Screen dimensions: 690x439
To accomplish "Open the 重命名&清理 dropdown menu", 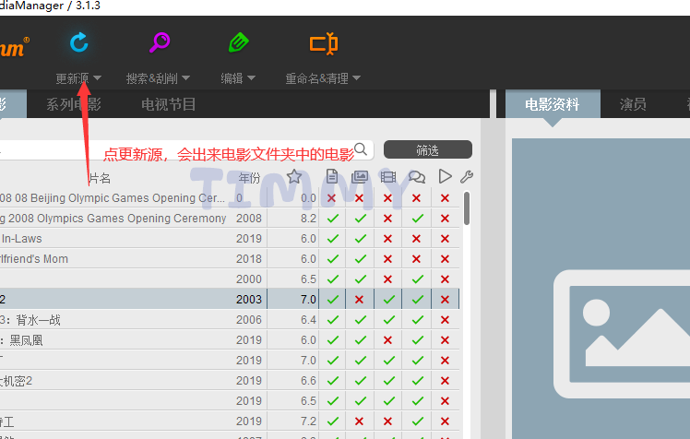I will click(323, 78).
